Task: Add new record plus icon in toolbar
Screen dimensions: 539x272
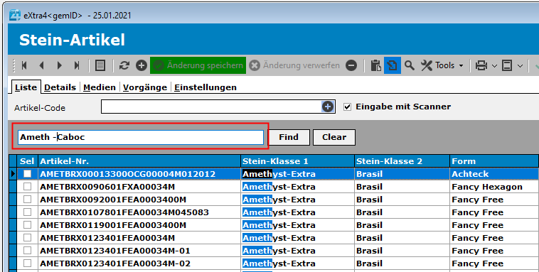Action: (142, 65)
